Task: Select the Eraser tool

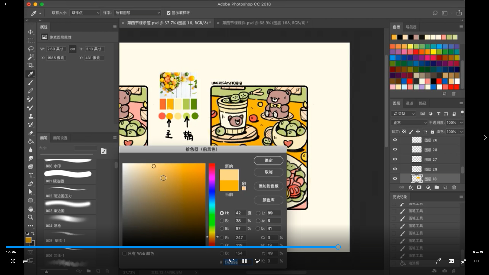Action: tap(31, 133)
